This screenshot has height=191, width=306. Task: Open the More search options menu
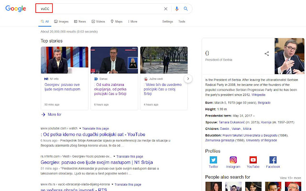[x=133, y=21]
